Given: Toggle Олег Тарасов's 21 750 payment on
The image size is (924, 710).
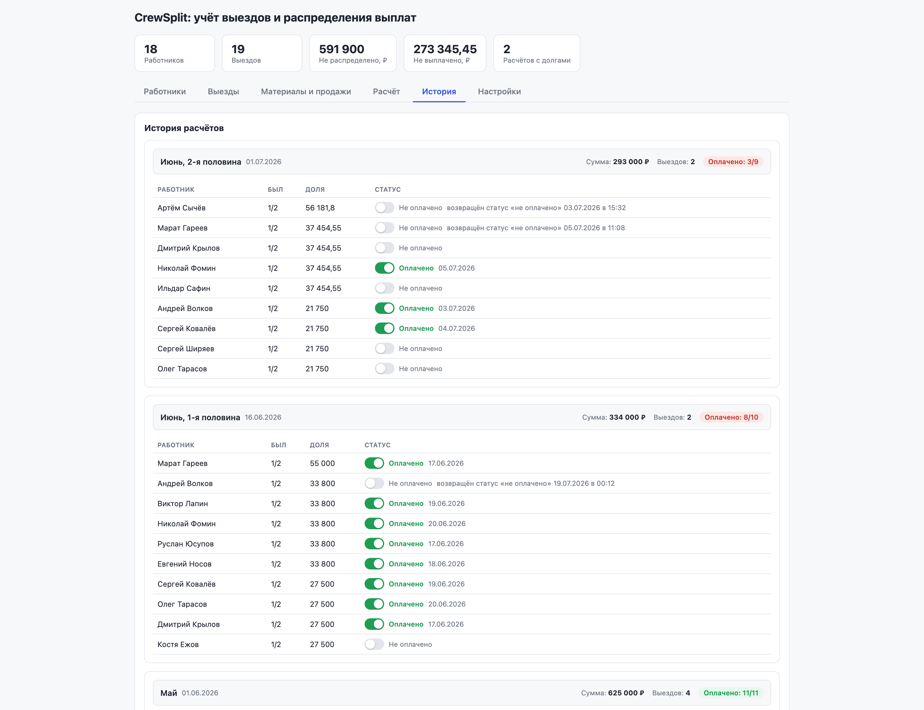Looking at the screenshot, I should 384,369.
